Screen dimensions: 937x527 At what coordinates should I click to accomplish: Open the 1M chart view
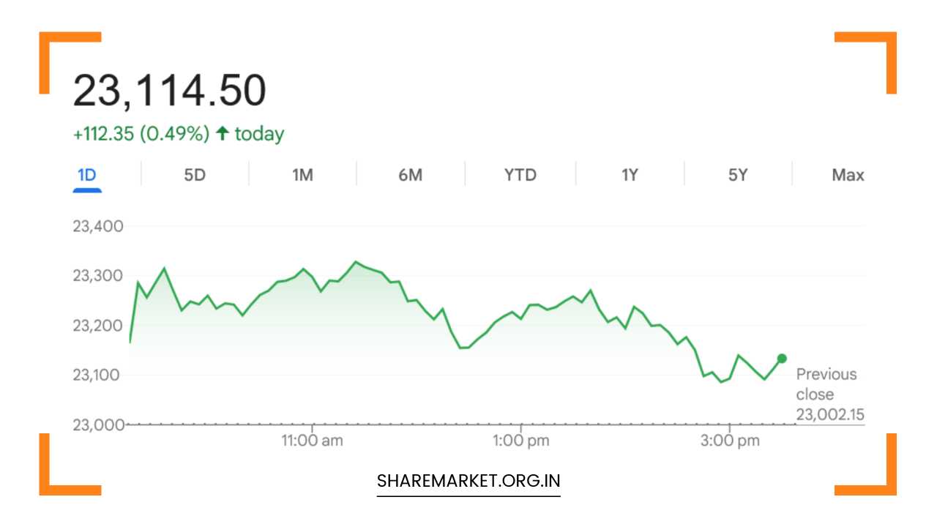tap(303, 174)
